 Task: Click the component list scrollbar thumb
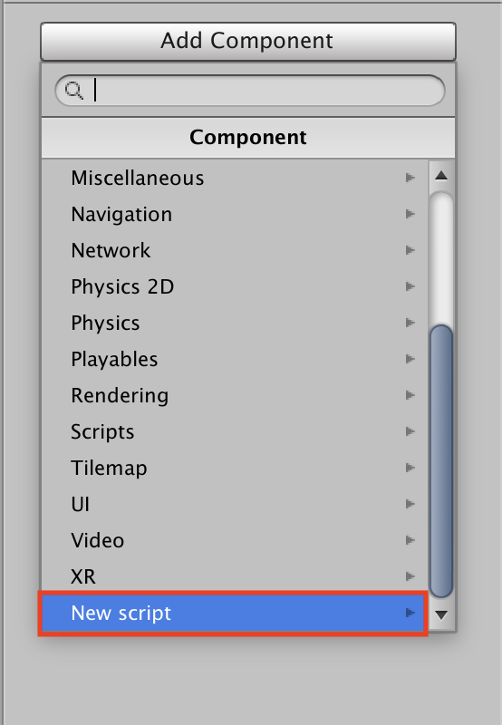click(441, 461)
